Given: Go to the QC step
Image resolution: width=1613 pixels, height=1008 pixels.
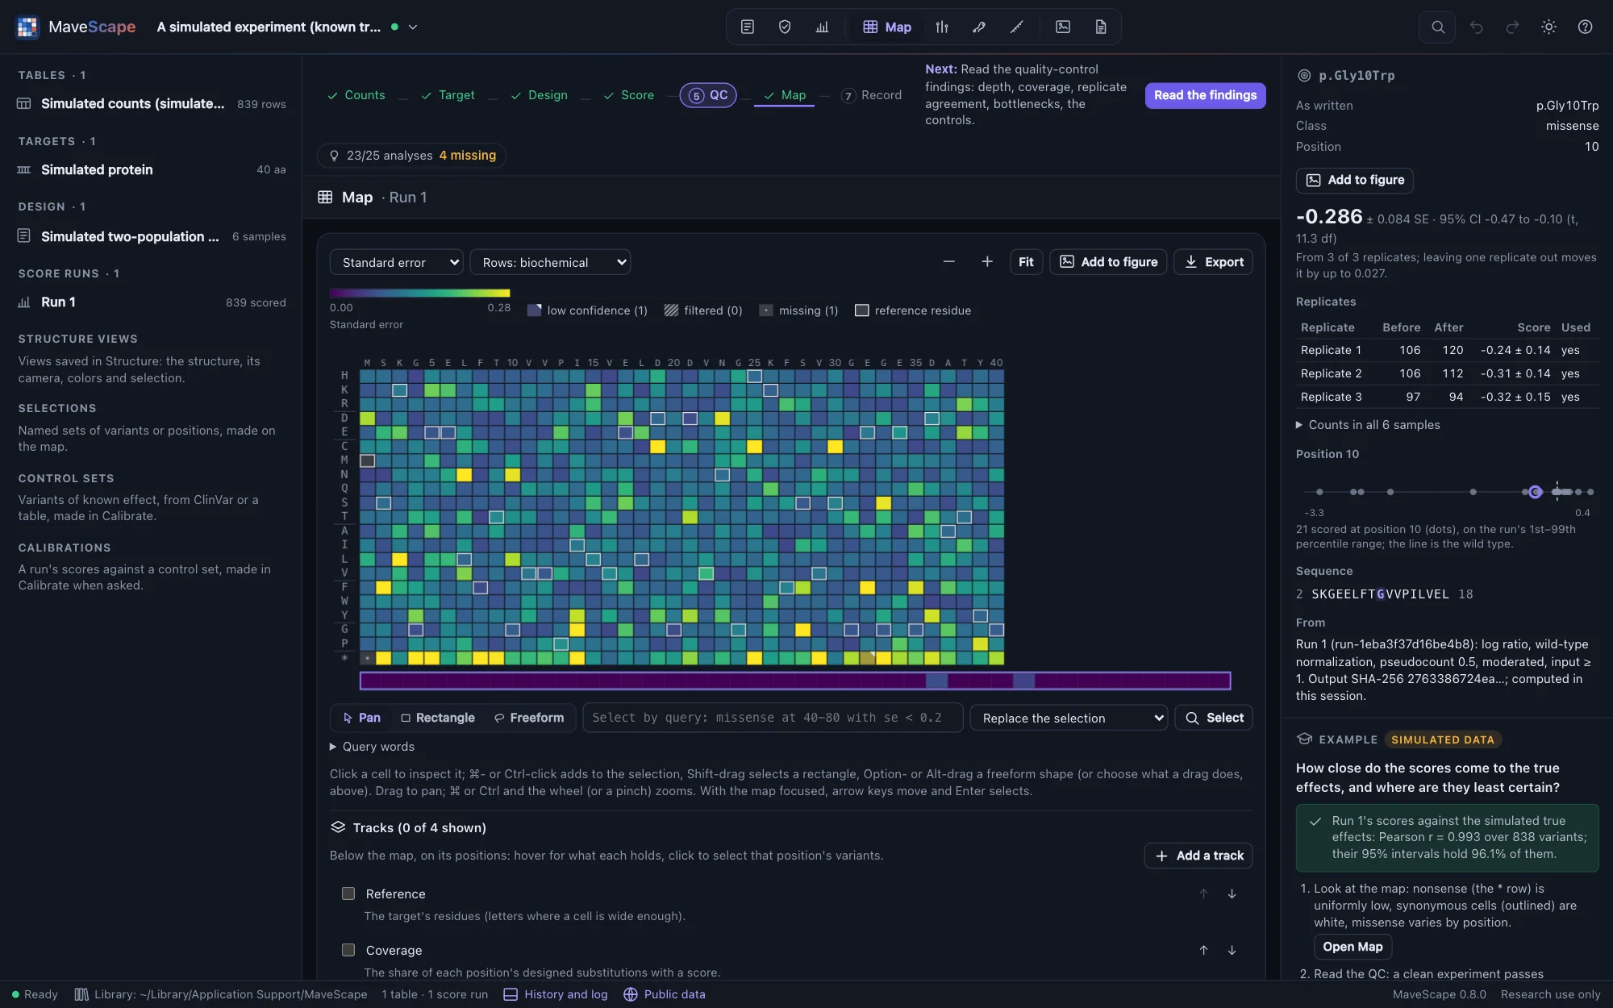Looking at the screenshot, I should [x=708, y=95].
